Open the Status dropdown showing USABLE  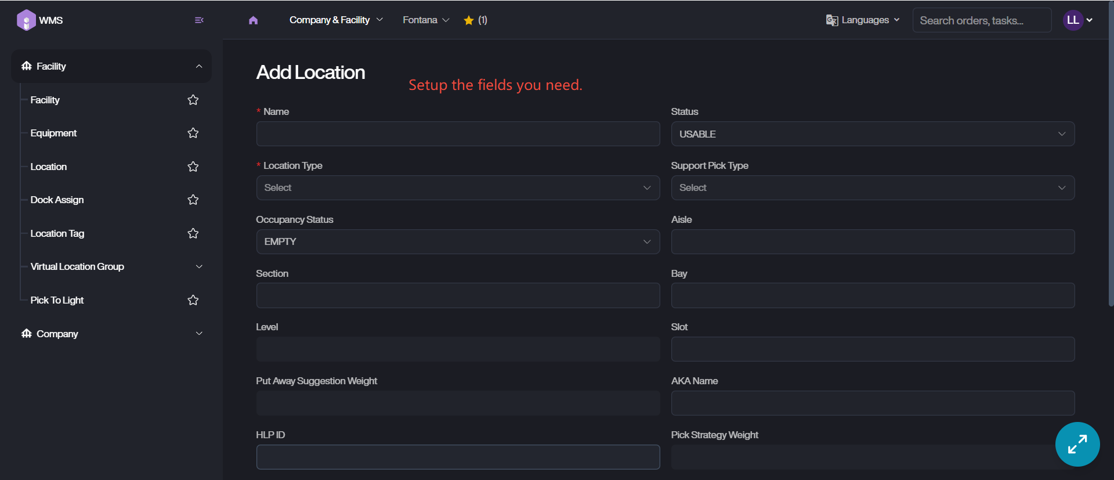(x=872, y=134)
